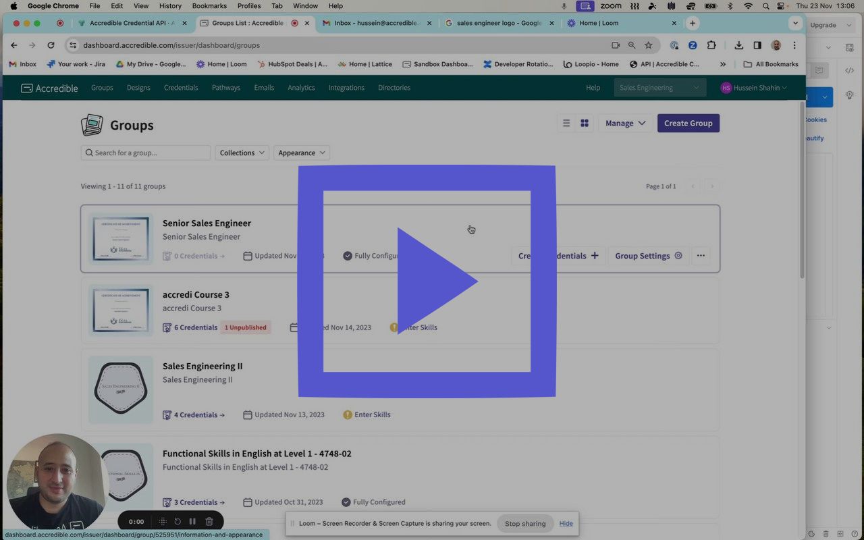Click the Create Group button
Image resolution: width=864 pixels, height=540 pixels.
point(688,123)
